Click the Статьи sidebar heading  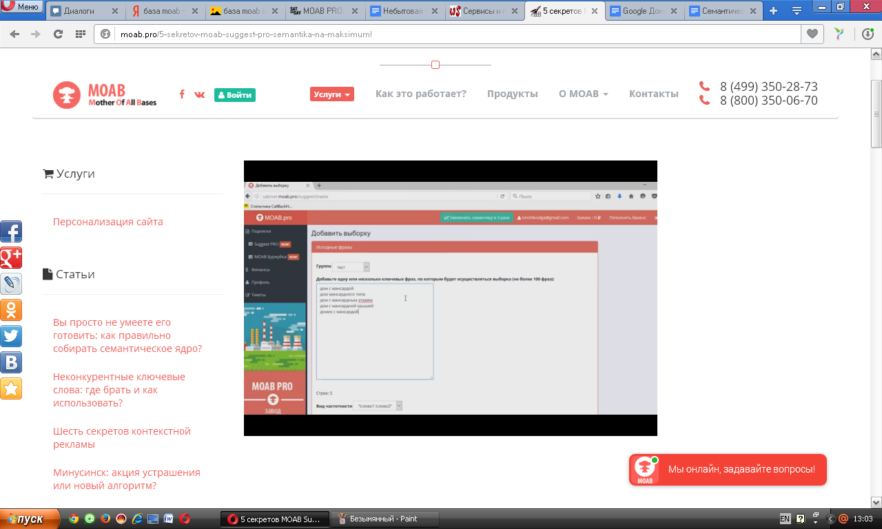click(69, 274)
